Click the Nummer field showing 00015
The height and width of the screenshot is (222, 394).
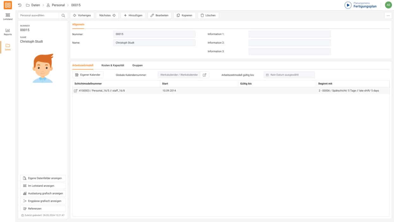point(154,34)
